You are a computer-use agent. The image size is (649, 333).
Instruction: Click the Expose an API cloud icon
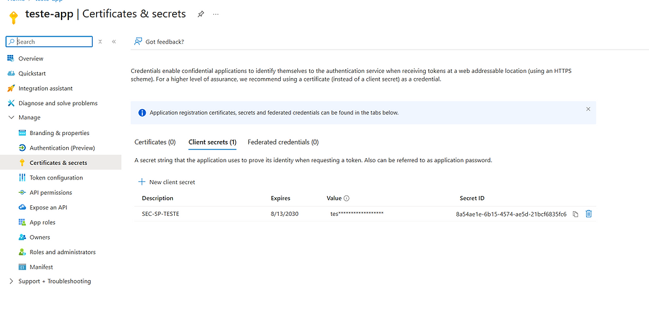tap(23, 207)
